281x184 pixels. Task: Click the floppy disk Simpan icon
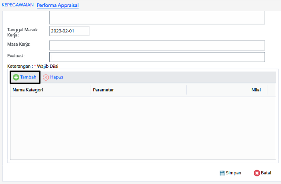pos(222,173)
